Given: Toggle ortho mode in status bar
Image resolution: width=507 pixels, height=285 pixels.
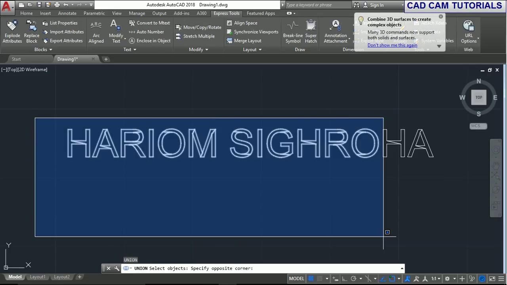Looking at the screenshot, I should (345, 279).
